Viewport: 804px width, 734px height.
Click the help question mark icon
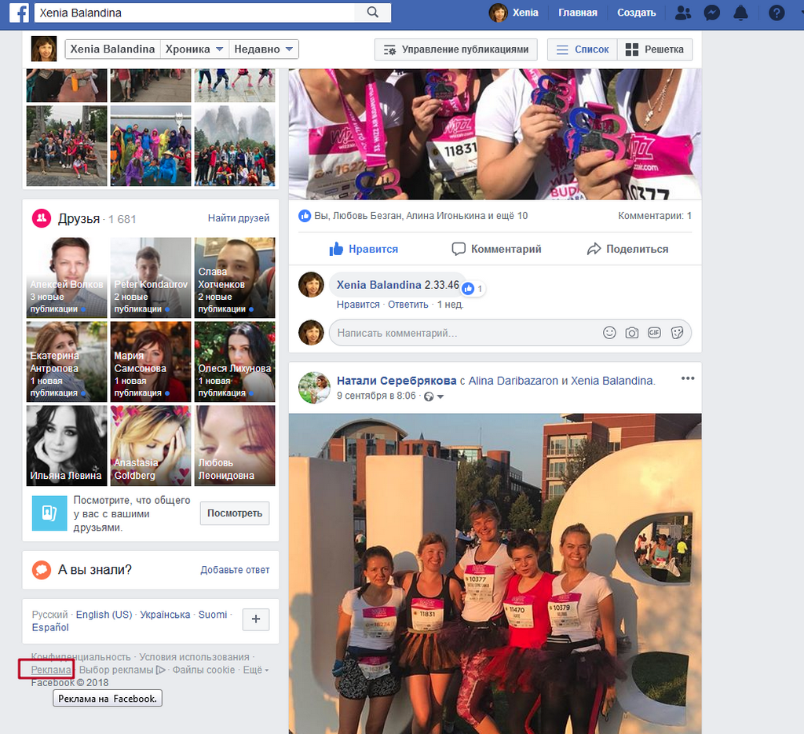[x=777, y=13]
